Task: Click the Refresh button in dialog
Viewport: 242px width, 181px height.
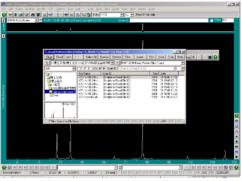Action: (x=117, y=57)
